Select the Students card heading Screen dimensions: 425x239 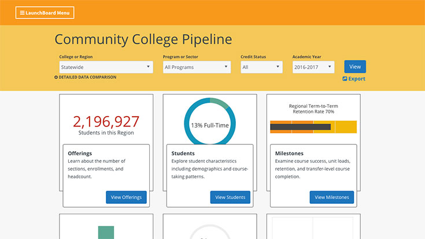tap(183, 154)
